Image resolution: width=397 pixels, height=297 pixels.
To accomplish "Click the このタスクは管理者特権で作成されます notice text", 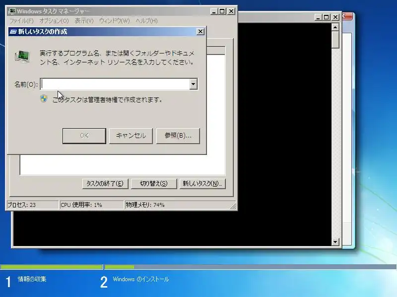I will [x=107, y=100].
